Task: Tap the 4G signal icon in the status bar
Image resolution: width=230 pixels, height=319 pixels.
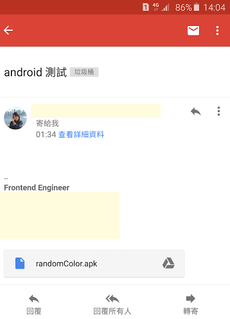Action: point(156,7)
